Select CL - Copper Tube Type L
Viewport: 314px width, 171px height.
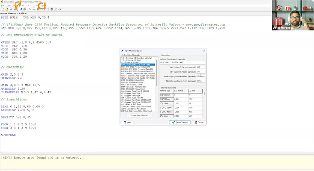coord(138,95)
